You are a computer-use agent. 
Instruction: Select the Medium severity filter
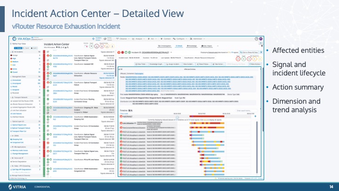tap(15, 62)
